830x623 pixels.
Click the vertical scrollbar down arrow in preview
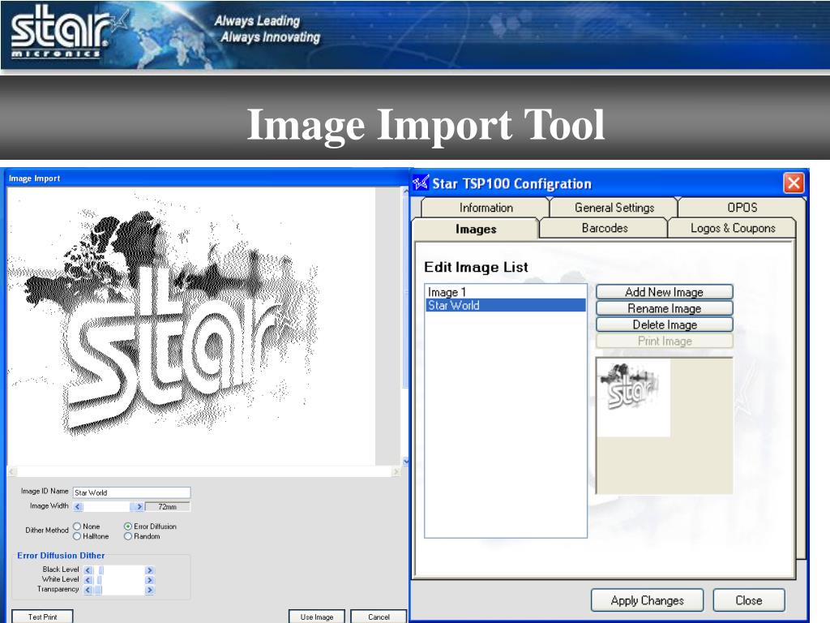(x=406, y=461)
